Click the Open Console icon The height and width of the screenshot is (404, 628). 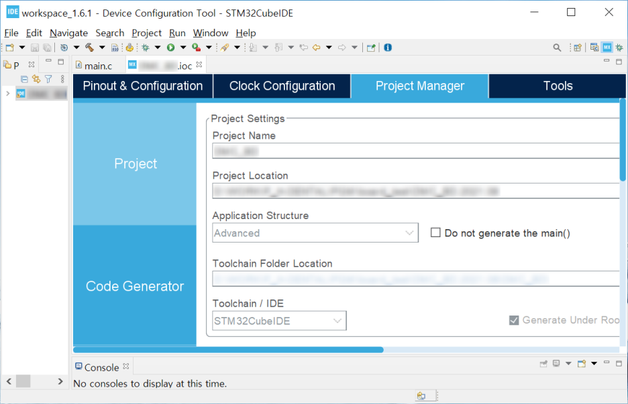point(582,364)
